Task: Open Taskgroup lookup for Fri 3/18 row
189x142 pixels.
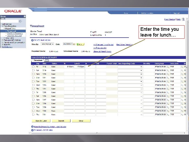Action: (x=168, y=67)
